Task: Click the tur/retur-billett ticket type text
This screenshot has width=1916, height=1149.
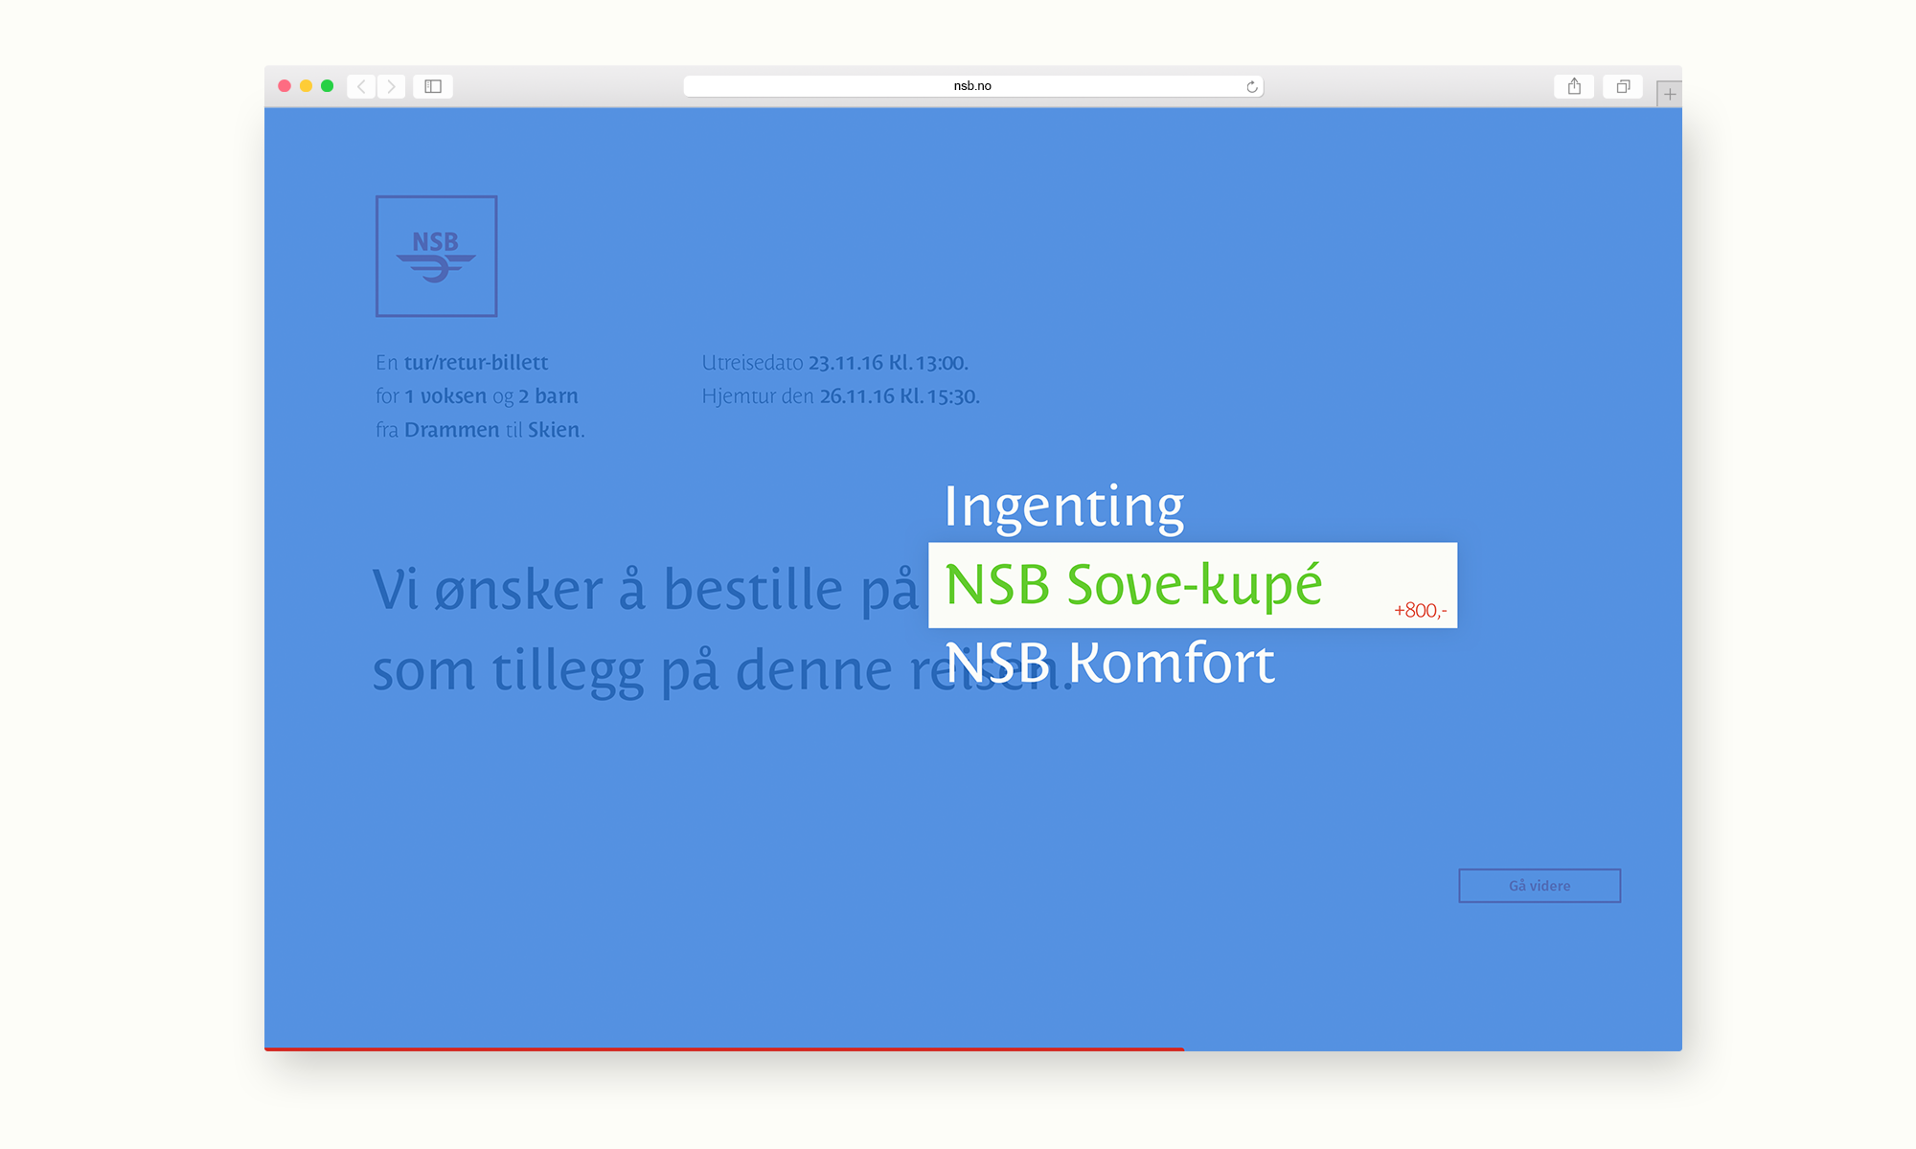Action: [476, 363]
